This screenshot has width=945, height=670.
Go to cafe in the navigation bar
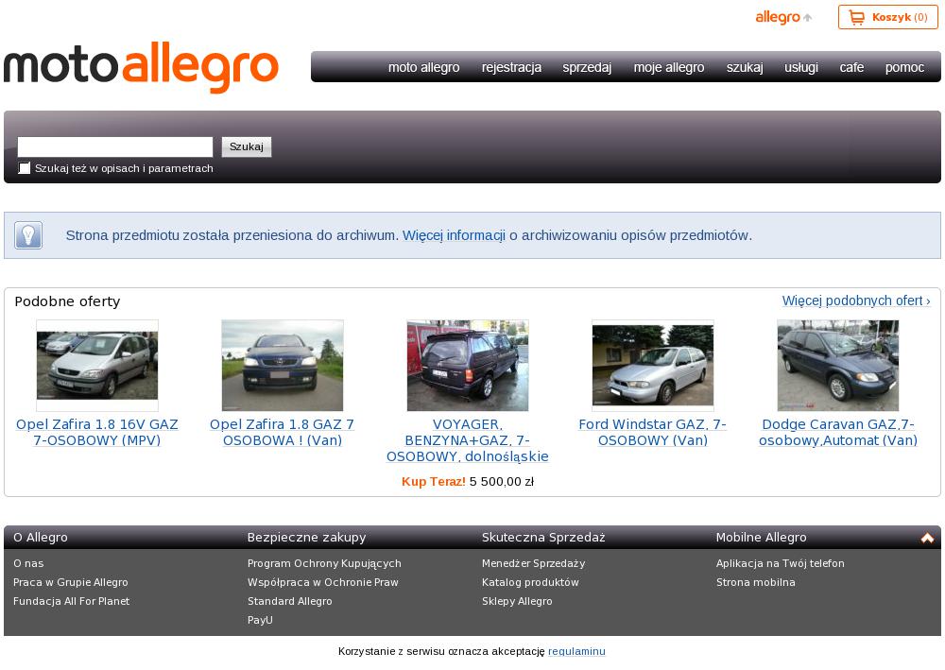(851, 67)
